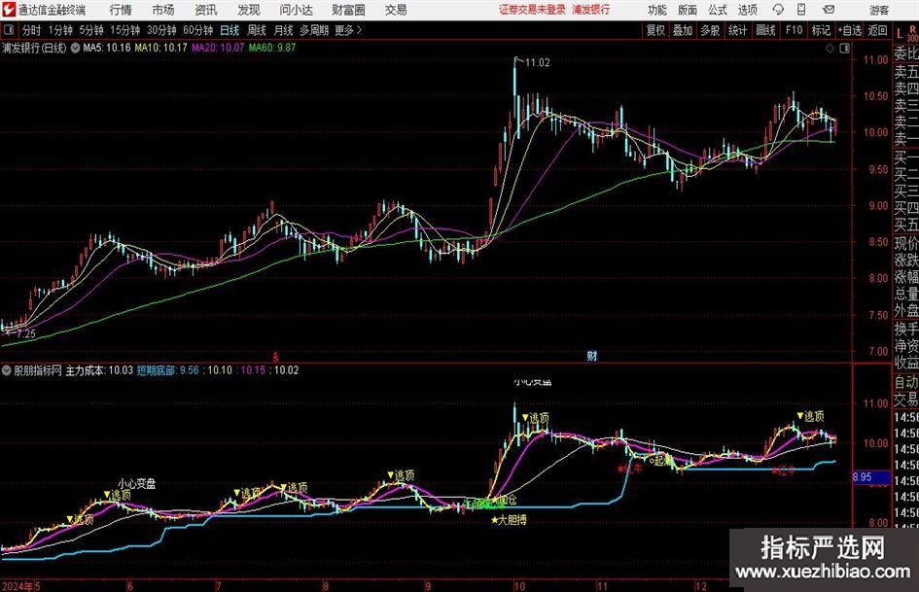Open the 资讯 menu

[x=206, y=10]
